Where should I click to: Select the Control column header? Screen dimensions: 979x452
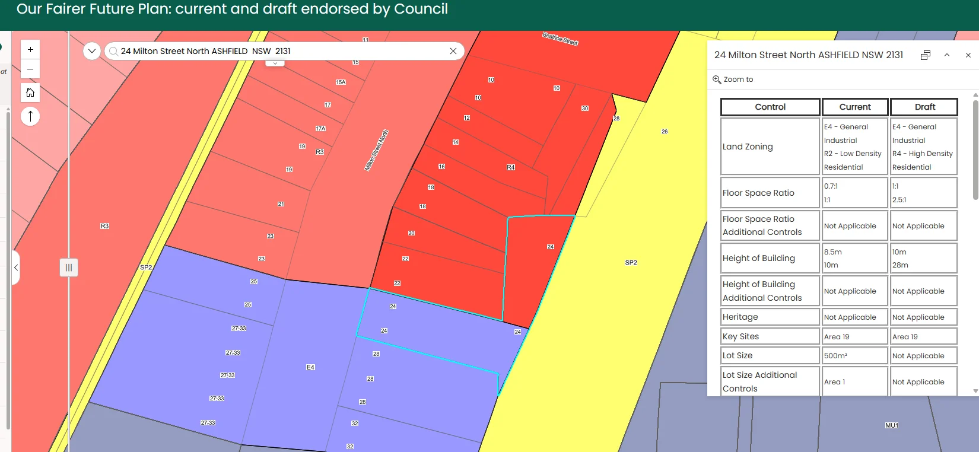770,107
